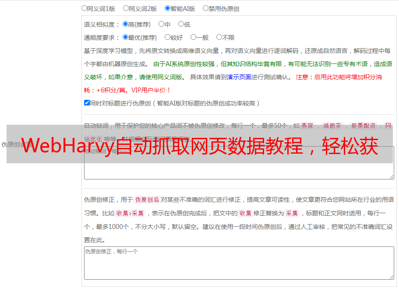Grab the resize handle of 自动锁词 textarea
This screenshot has height=288, width=399.
392,177
